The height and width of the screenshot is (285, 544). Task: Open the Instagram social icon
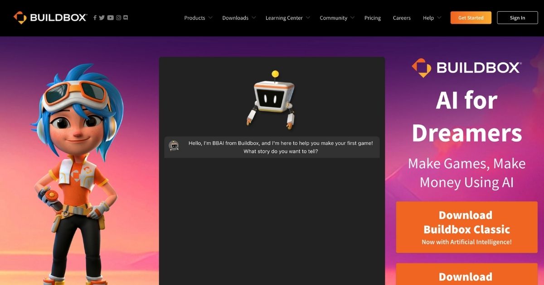pyautogui.click(x=119, y=18)
